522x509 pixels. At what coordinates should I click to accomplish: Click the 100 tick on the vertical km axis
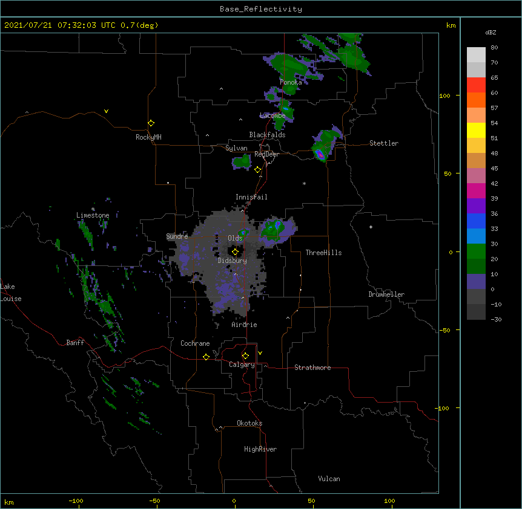pyautogui.click(x=444, y=96)
